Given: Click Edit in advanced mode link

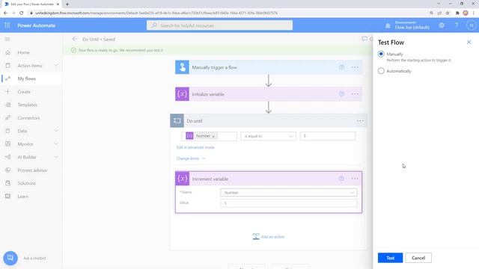Looking at the screenshot, I should [x=195, y=147].
